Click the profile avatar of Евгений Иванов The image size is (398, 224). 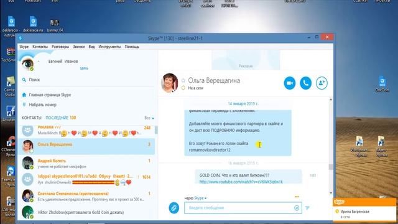click(27, 63)
